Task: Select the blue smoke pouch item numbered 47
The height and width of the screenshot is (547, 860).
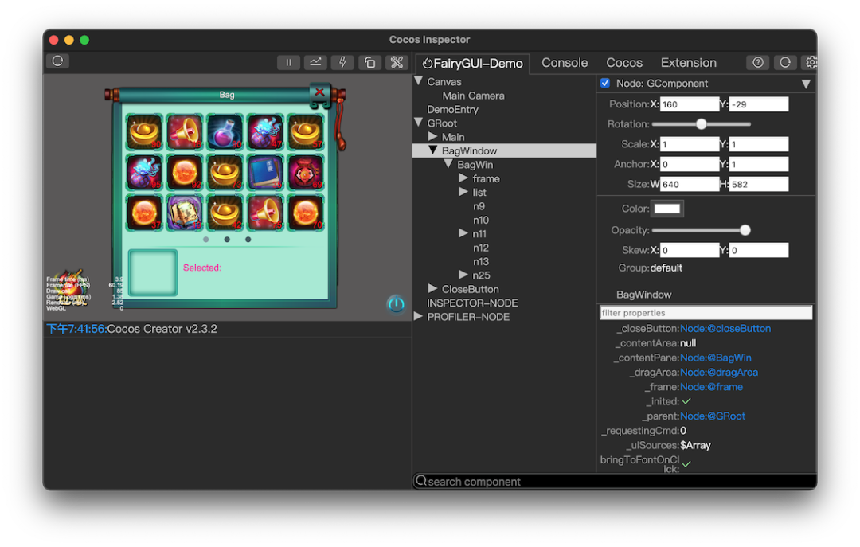Action: [265, 131]
